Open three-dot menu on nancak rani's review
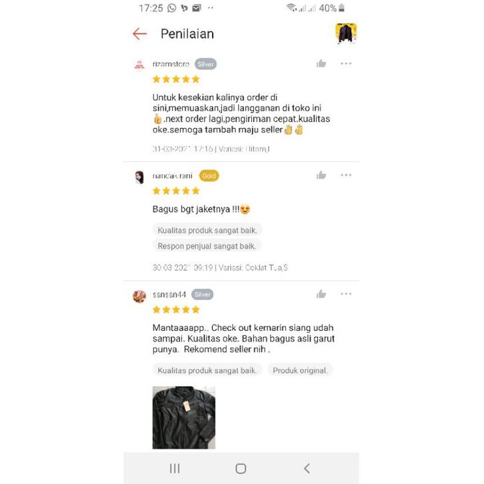The width and height of the screenshot is (484, 484). pyautogui.click(x=346, y=175)
